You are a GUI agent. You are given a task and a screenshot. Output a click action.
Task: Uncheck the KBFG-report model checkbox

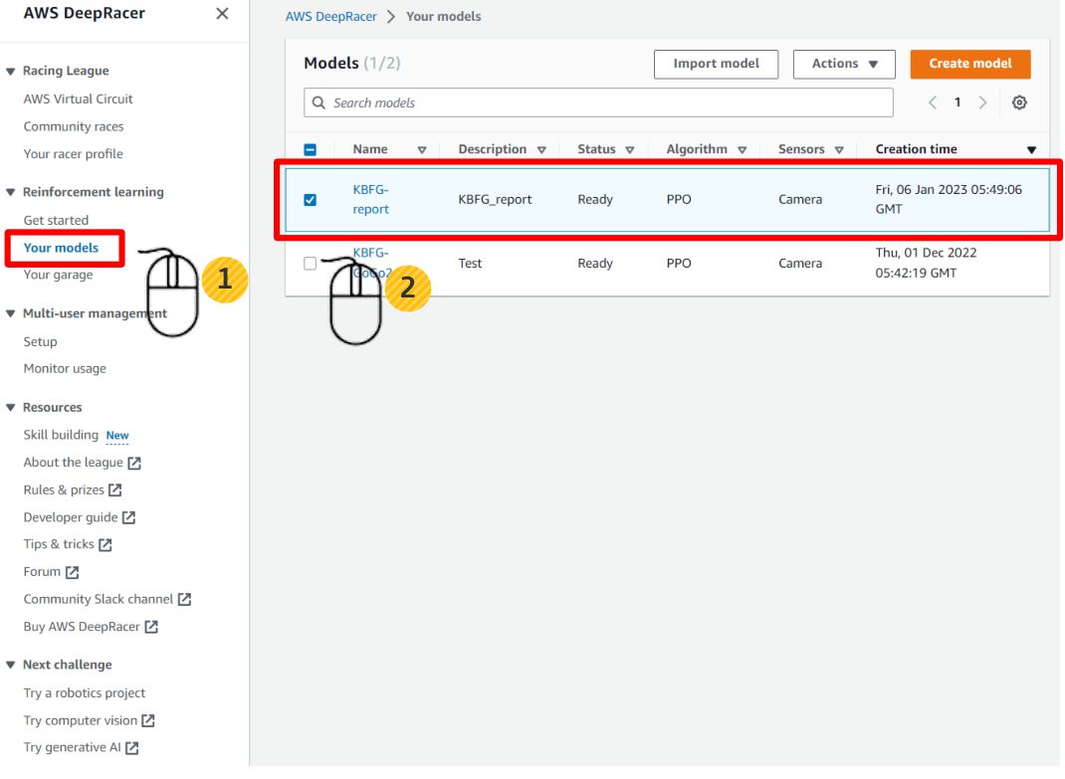(x=310, y=200)
